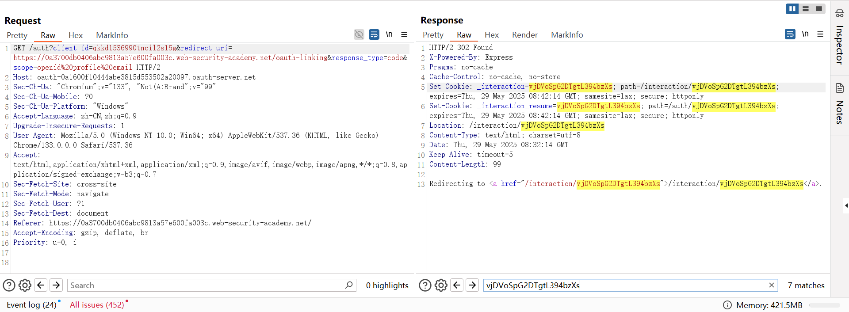Click the Request search input field

[206, 285]
